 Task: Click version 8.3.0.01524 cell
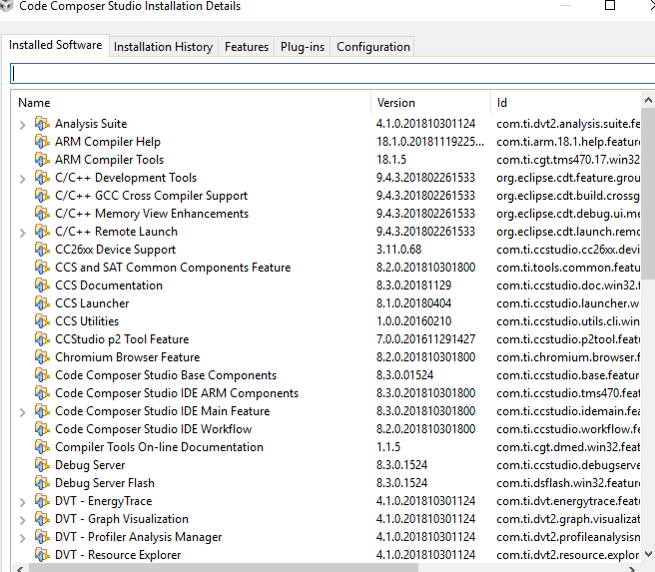404,375
